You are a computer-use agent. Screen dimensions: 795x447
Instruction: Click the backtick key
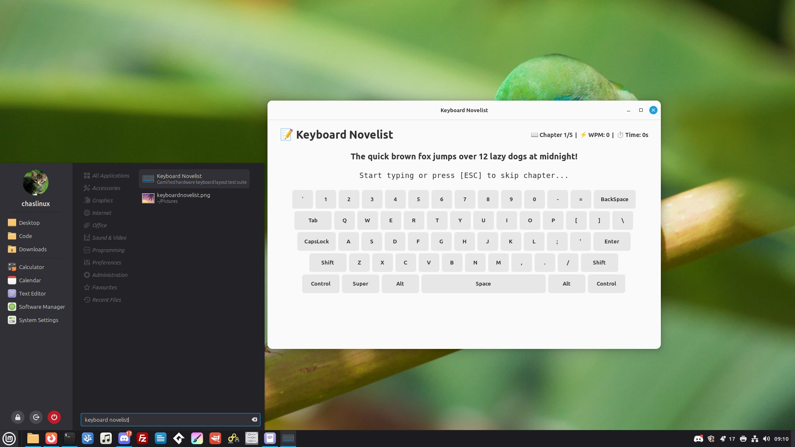tap(303, 199)
